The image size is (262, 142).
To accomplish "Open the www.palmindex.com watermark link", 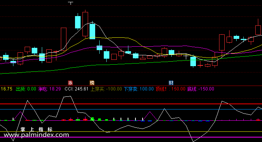I will pyautogui.click(x=37, y=135).
